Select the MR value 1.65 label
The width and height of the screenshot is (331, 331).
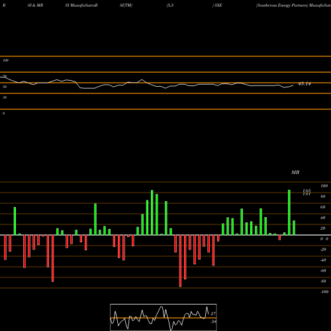pos(307,191)
